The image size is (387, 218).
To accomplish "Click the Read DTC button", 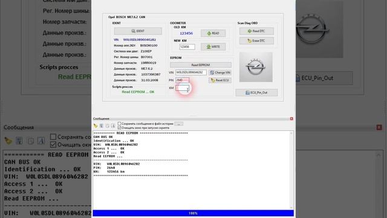I will (256, 31).
